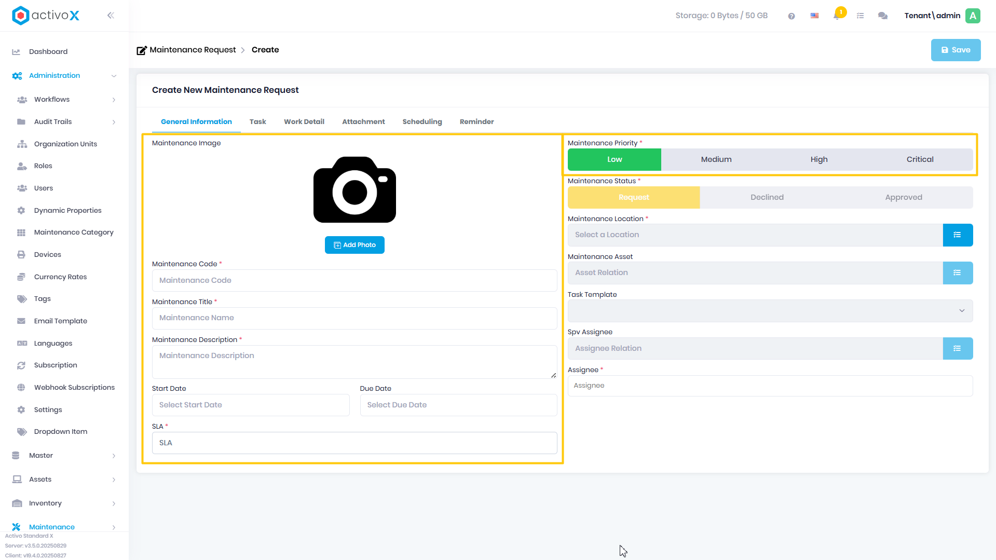This screenshot has width=996, height=560.
Task: Expand the Audit Trails submenu
Action: click(114, 122)
